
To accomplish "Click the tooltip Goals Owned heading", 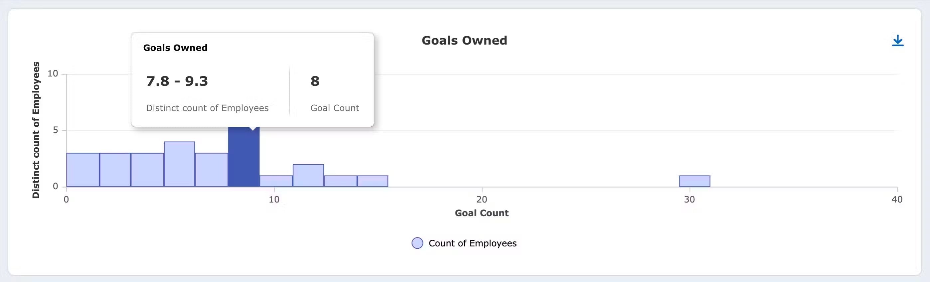I will pos(175,48).
